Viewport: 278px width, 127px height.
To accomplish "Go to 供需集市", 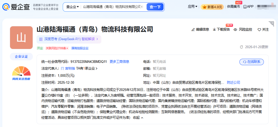I will point(233,7).
